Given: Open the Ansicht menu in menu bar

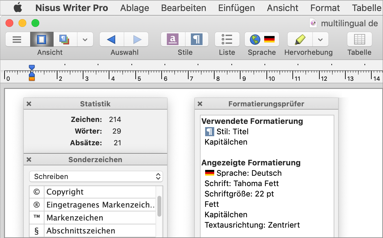Looking at the screenshot, I should 282,8.
